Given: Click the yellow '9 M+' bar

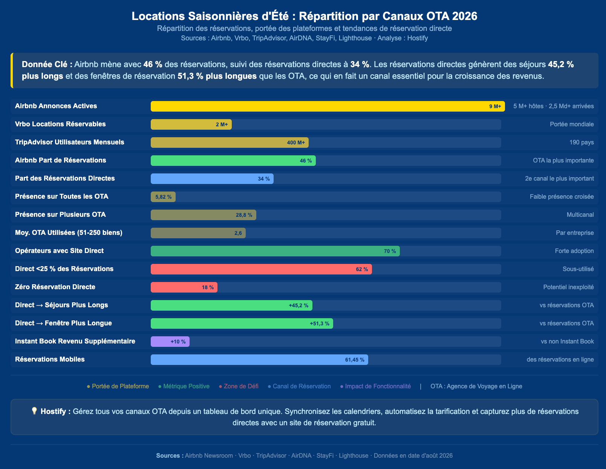Looking at the screenshot, I should (328, 106).
